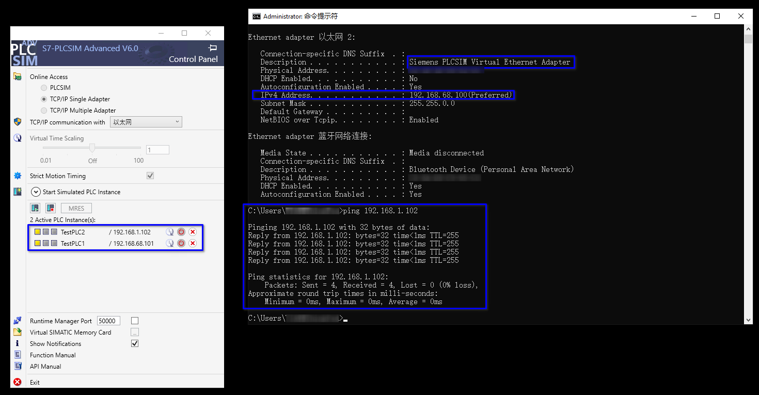This screenshot has height=395, width=759.
Task: Uncheck the Strict Motion Timing checkbox
Action: click(150, 176)
